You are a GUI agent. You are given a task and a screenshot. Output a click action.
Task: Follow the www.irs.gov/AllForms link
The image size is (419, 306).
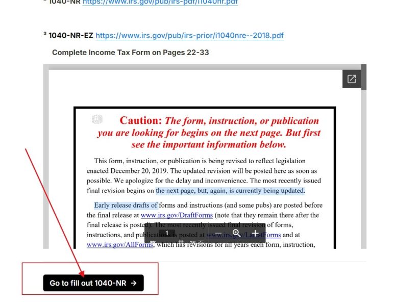pyautogui.click(x=120, y=245)
